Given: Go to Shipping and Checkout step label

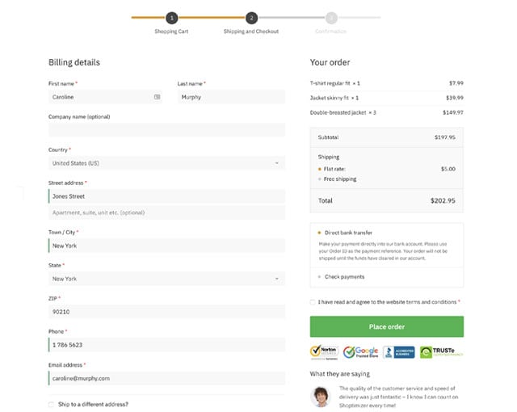Looking at the screenshot, I should [251, 32].
